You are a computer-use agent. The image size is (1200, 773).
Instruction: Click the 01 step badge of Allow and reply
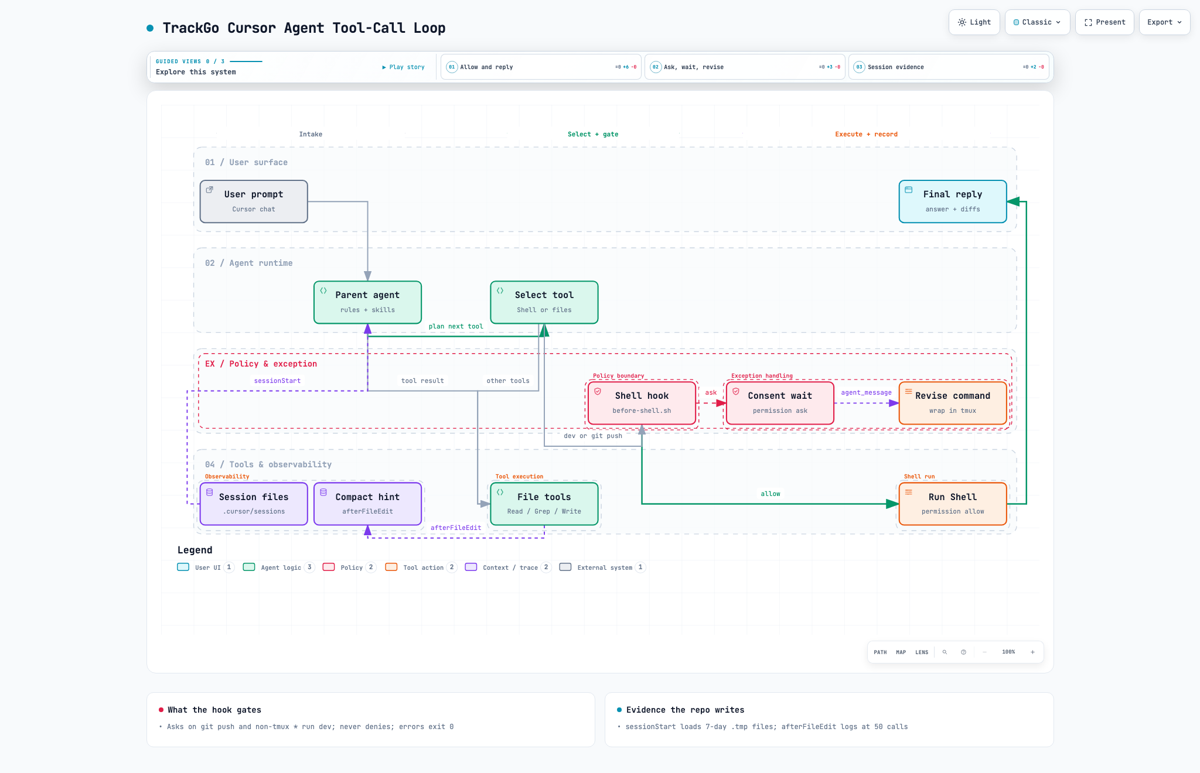point(452,67)
